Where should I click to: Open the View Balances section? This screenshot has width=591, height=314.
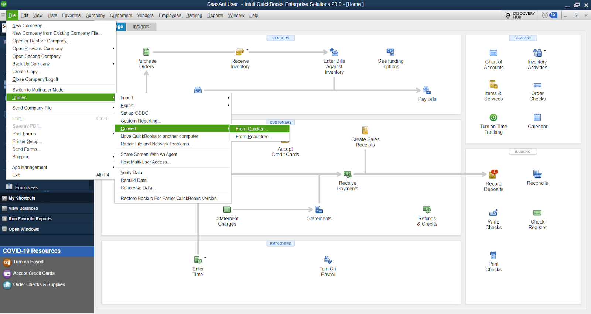47,208
